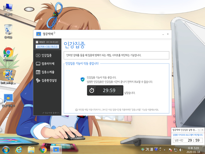This screenshot has width=205, height=154.
Task: Click the network tray icon
Action: click(x=176, y=150)
